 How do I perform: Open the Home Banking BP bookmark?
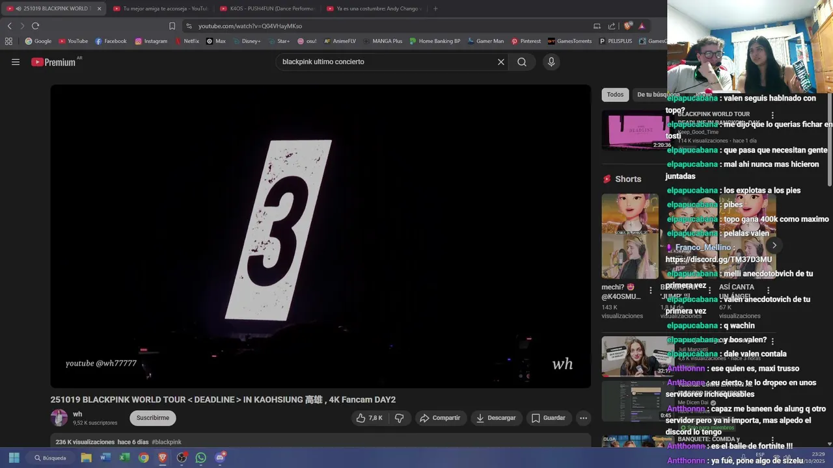click(435, 41)
